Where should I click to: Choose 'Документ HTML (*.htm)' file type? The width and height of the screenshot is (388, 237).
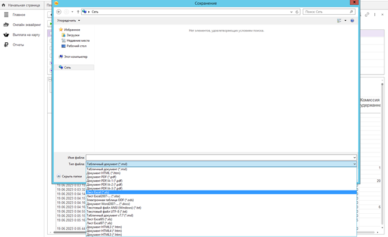point(221,173)
